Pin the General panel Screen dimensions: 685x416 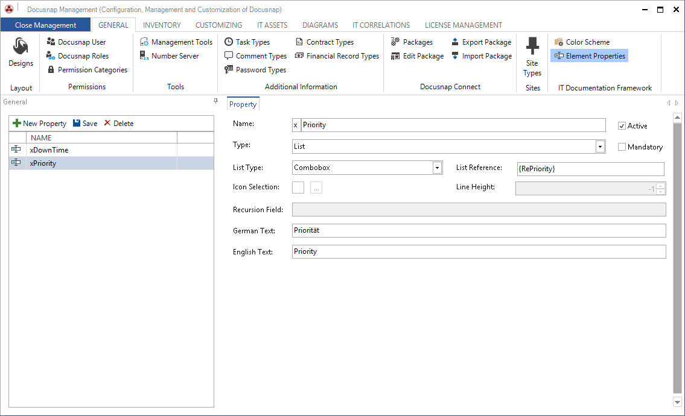click(x=215, y=101)
